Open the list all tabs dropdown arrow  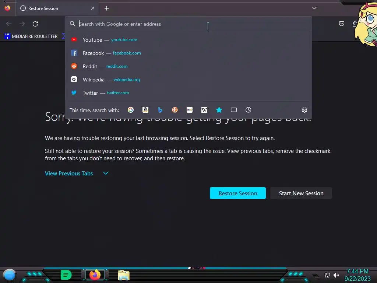tap(314, 8)
